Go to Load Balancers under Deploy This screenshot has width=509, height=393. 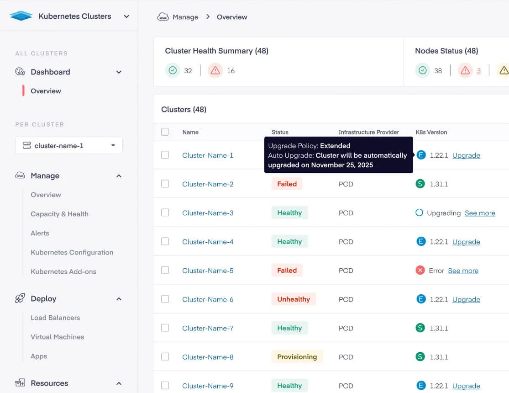(x=55, y=318)
